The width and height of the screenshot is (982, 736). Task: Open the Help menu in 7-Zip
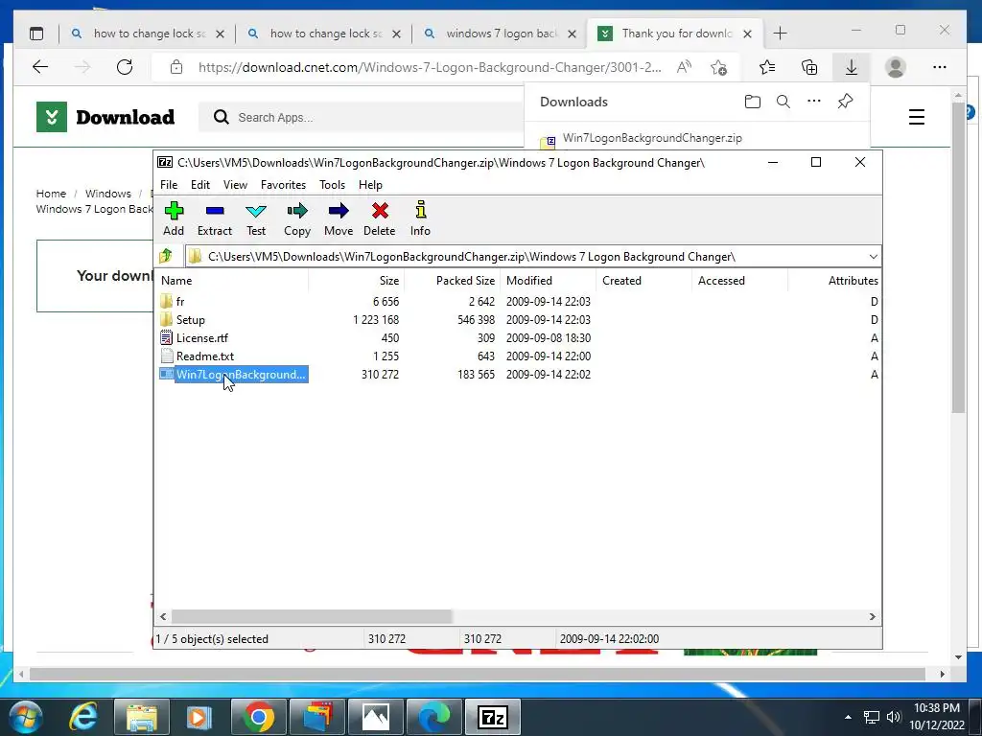370,185
